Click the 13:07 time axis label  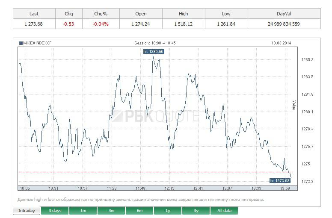pos(227,188)
